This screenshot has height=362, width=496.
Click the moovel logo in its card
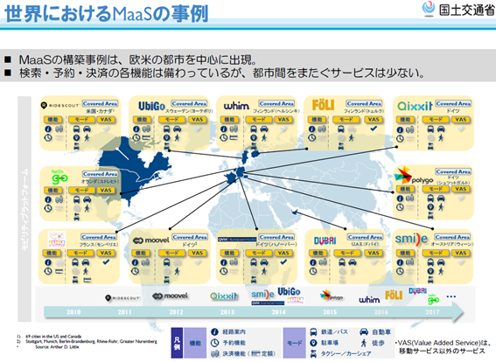tap(150, 240)
